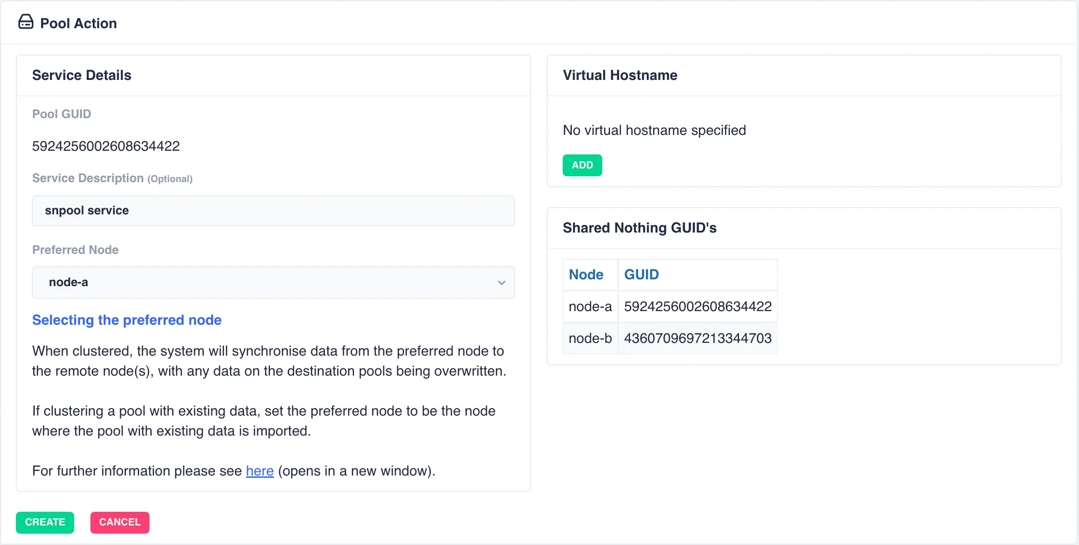The width and height of the screenshot is (1079, 545).
Task: Click inside the Service Description field
Action: point(273,210)
